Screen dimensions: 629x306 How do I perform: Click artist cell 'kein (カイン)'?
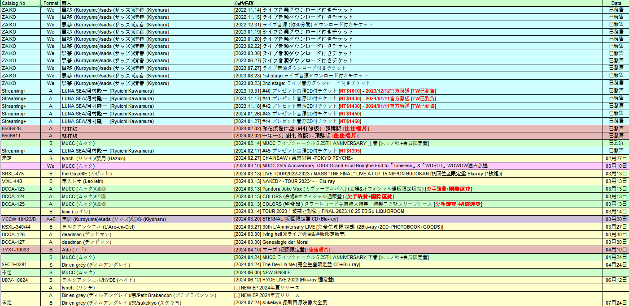pyautogui.click(x=147, y=211)
